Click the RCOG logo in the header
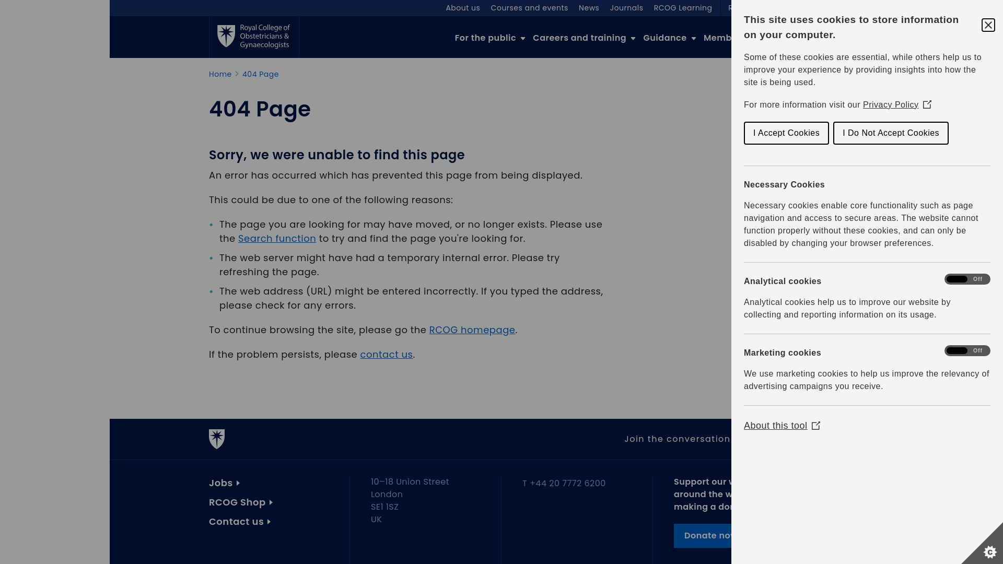This screenshot has width=1003, height=564. [254, 37]
